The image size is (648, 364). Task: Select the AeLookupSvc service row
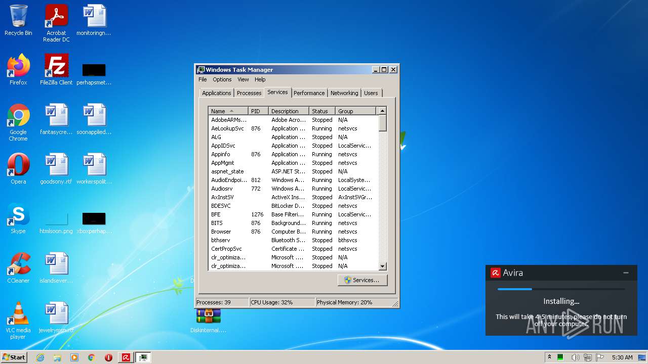[x=293, y=128]
